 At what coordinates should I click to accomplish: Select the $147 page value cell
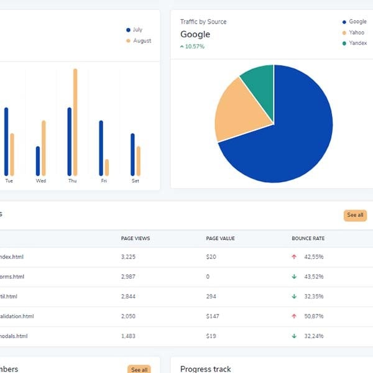click(x=213, y=316)
